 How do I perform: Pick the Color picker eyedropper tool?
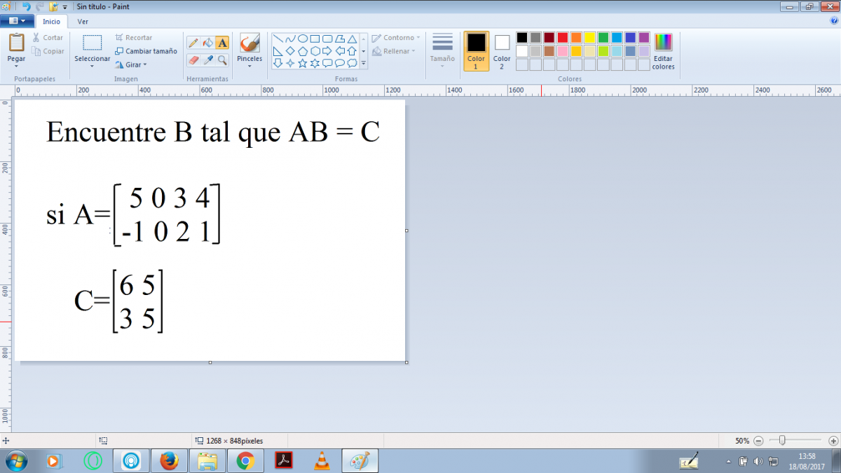207,60
